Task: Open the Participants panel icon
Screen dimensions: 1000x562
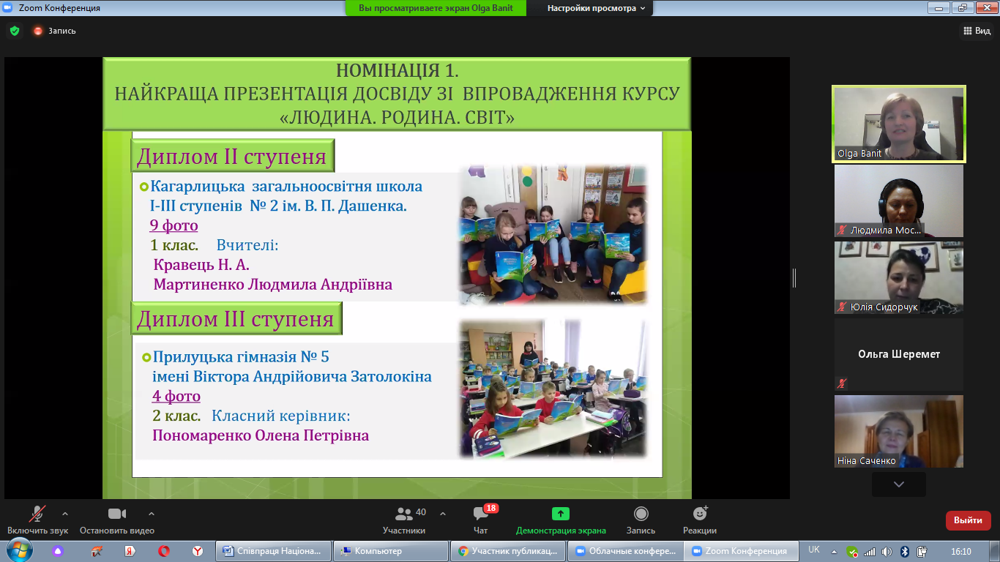Action: [x=403, y=514]
